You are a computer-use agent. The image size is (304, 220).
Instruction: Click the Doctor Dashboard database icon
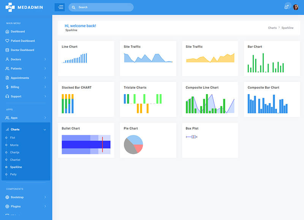7,50
